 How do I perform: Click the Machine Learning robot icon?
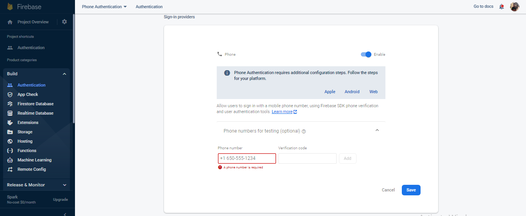click(x=10, y=160)
